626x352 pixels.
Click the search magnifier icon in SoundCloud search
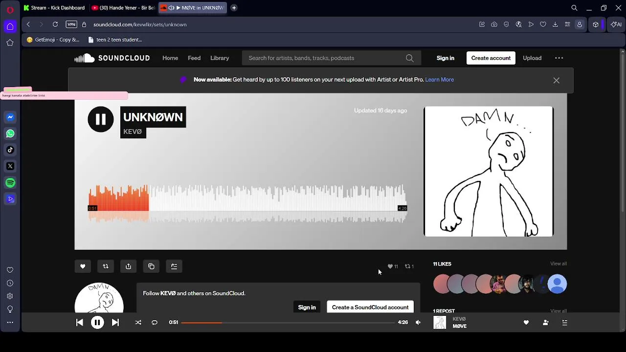pyautogui.click(x=410, y=58)
